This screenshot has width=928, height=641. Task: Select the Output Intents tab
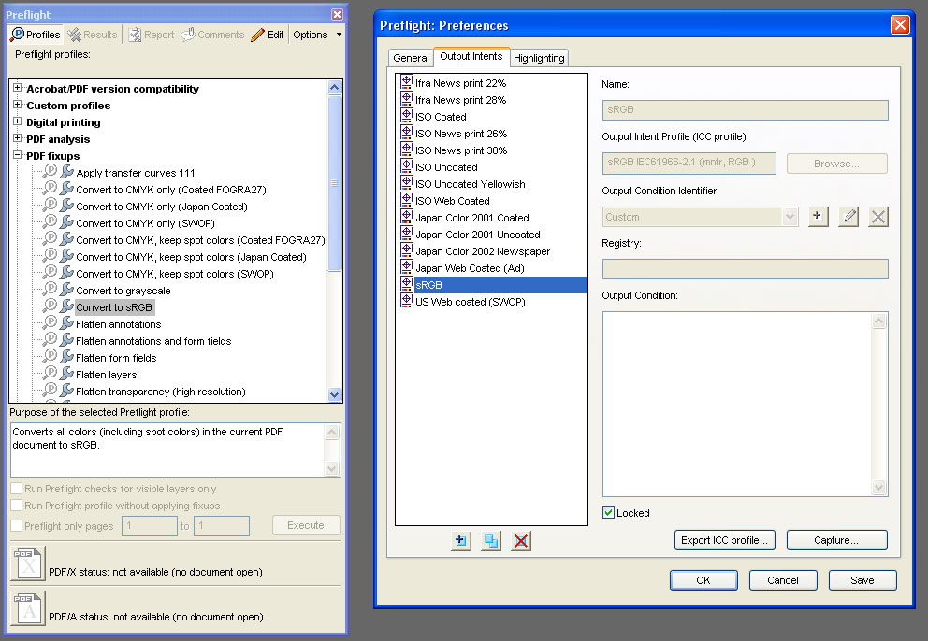(x=471, y=56)
